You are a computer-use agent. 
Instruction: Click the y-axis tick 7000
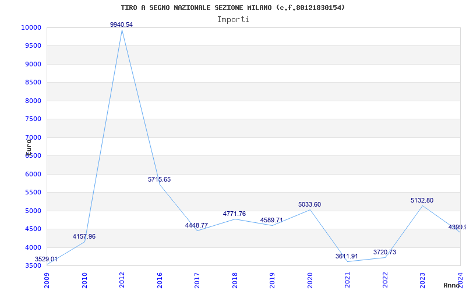click(x=33, y=137)
